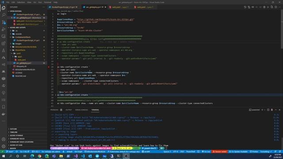Open the Extensions view

coord(4,43)
